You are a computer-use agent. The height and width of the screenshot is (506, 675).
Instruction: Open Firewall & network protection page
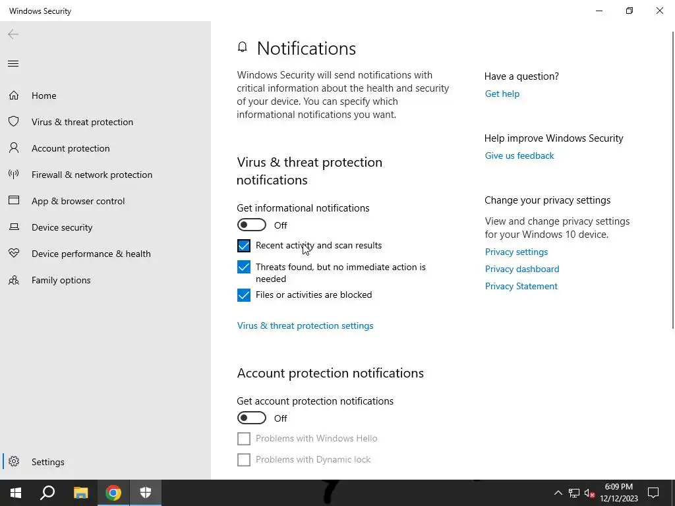click(x=105, y=174)
